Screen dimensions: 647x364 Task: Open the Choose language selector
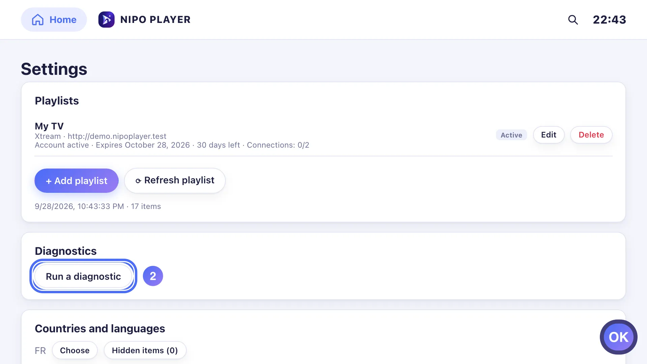(x=75, y=351)
